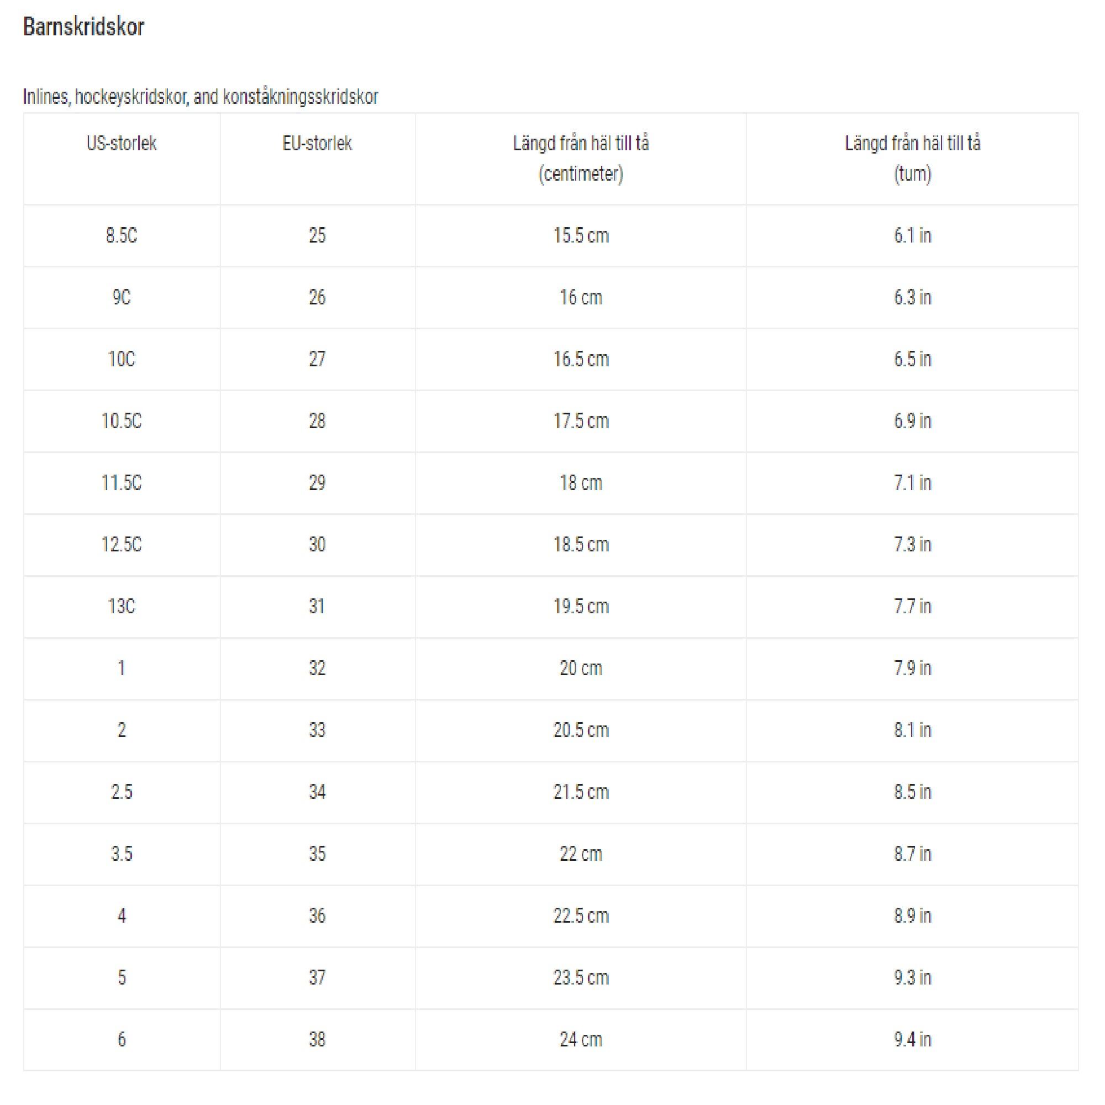Select the 8.9 in length cell
This screenshot has width=1105, height=1105.
coord(912,915)
